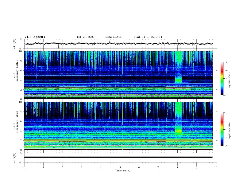The width and height of the screenshot is (243, 188).
Task: Click the "10" kHz tick on the ch.1 frequency axis
Action: tap(21, 51)
